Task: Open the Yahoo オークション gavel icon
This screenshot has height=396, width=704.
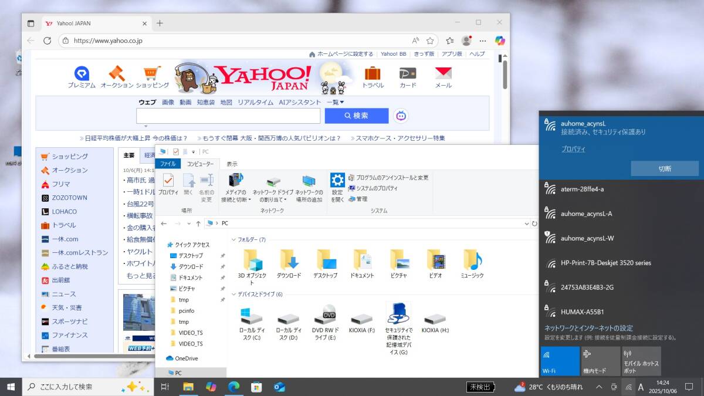Action: click(x=117, y=74)
